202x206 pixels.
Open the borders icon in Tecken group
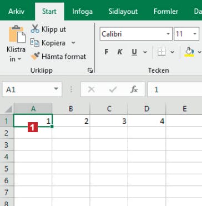click(x=161, y=52)
